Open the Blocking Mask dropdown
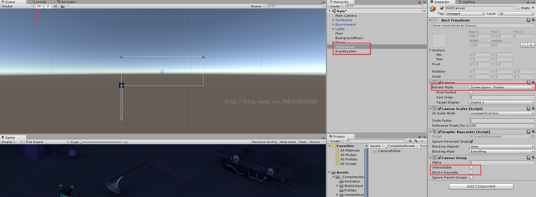This screenshot has height=197, width=536. 502,152
